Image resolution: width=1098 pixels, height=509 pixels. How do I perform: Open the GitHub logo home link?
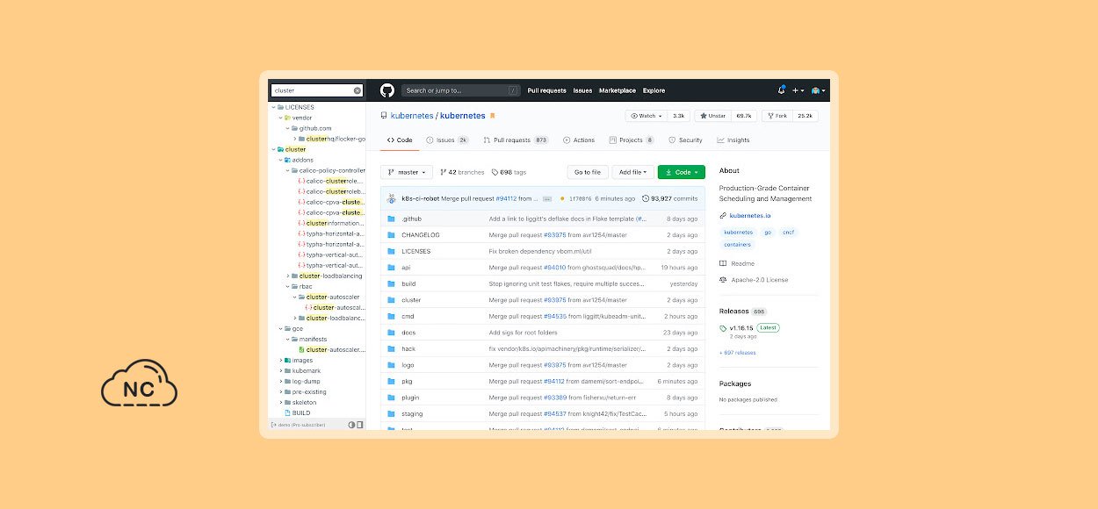click(x=387, y=90)
